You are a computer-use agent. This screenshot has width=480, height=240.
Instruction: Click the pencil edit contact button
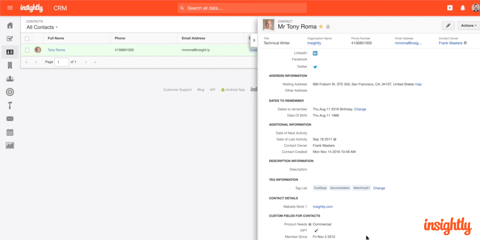(x=448, y=26)
